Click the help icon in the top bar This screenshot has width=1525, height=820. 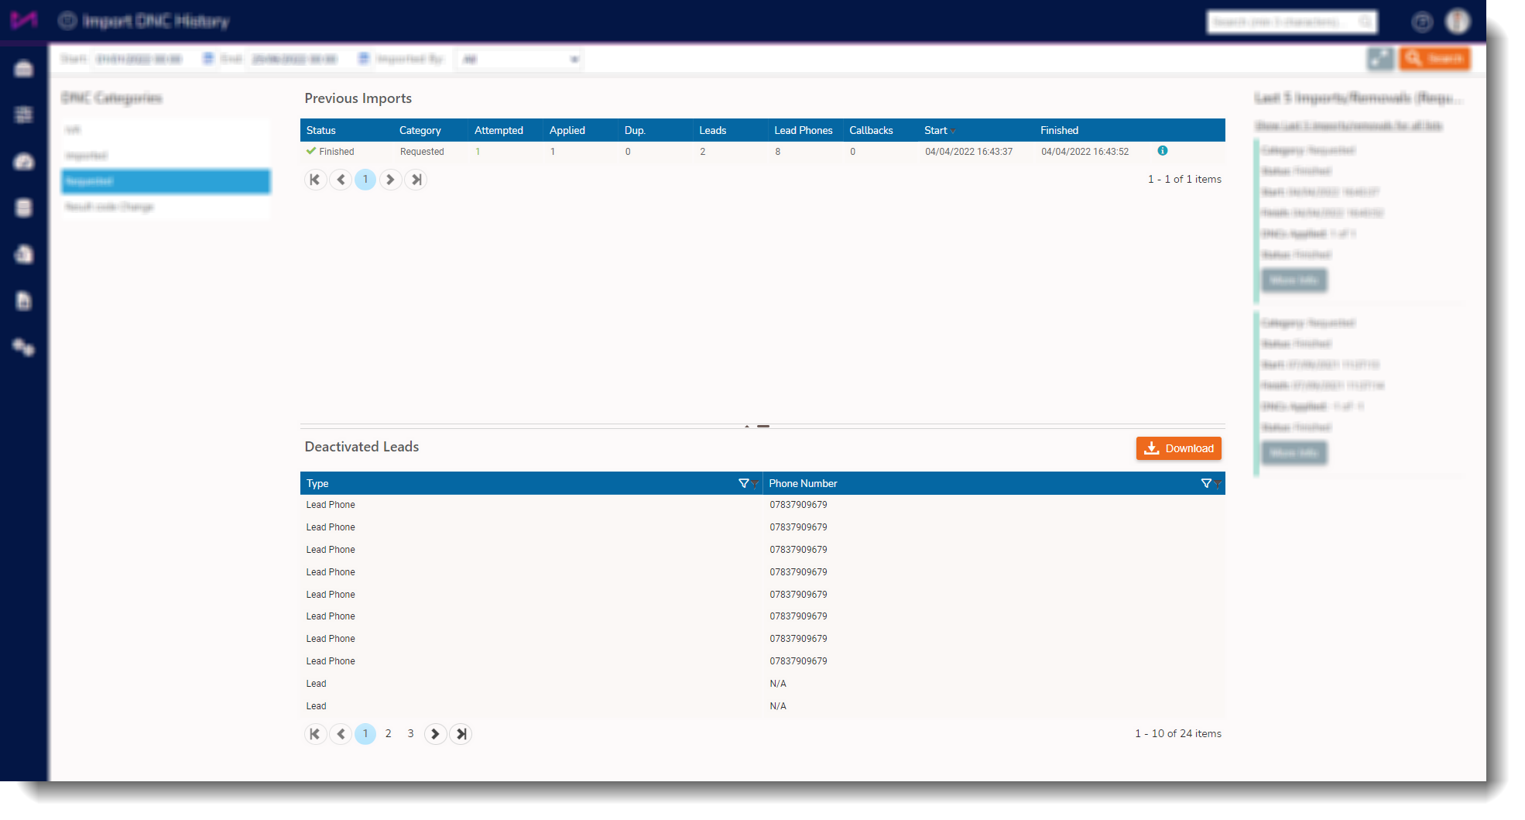click(x=1422, y=22)
